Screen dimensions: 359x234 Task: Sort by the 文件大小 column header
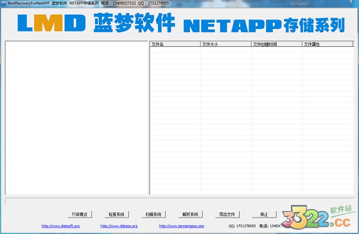tap(226, 44)
